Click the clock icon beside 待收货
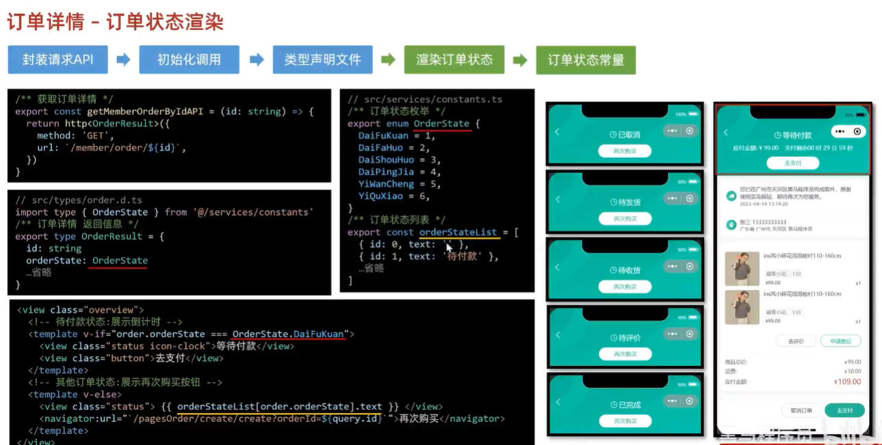882x445 pixels. 613,271
